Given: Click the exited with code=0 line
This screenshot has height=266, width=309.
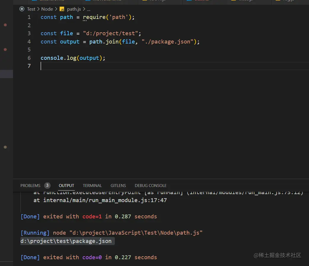Looking at the screenshot, I should click(x=89, y=257).
